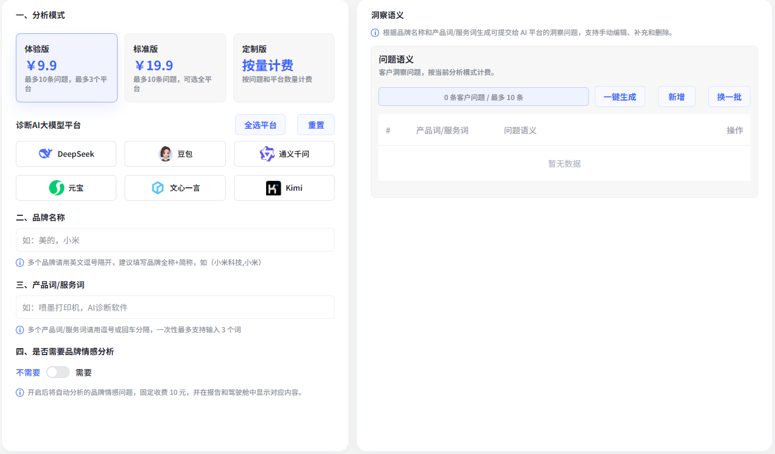The image size is (775, 454).
Task: Select the 豆包 platform option
Action: coord(175,154)
